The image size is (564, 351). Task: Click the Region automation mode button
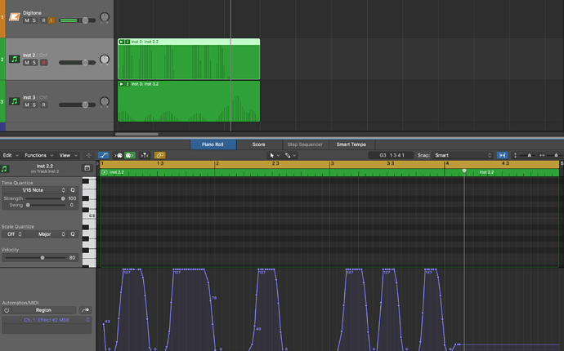43,310
